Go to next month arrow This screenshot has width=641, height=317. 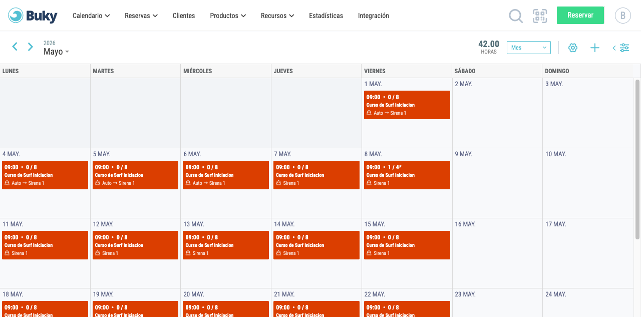(x=31, y=47)
